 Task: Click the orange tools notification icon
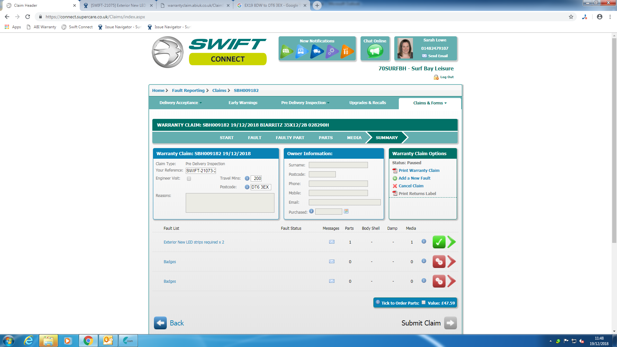pyautogui.click(x=346, y=51)
